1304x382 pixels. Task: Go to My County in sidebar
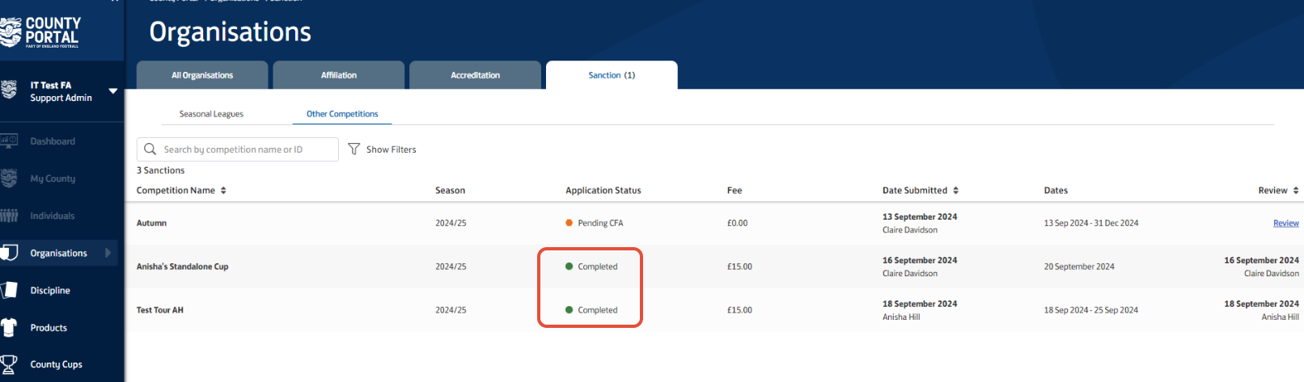53,178
